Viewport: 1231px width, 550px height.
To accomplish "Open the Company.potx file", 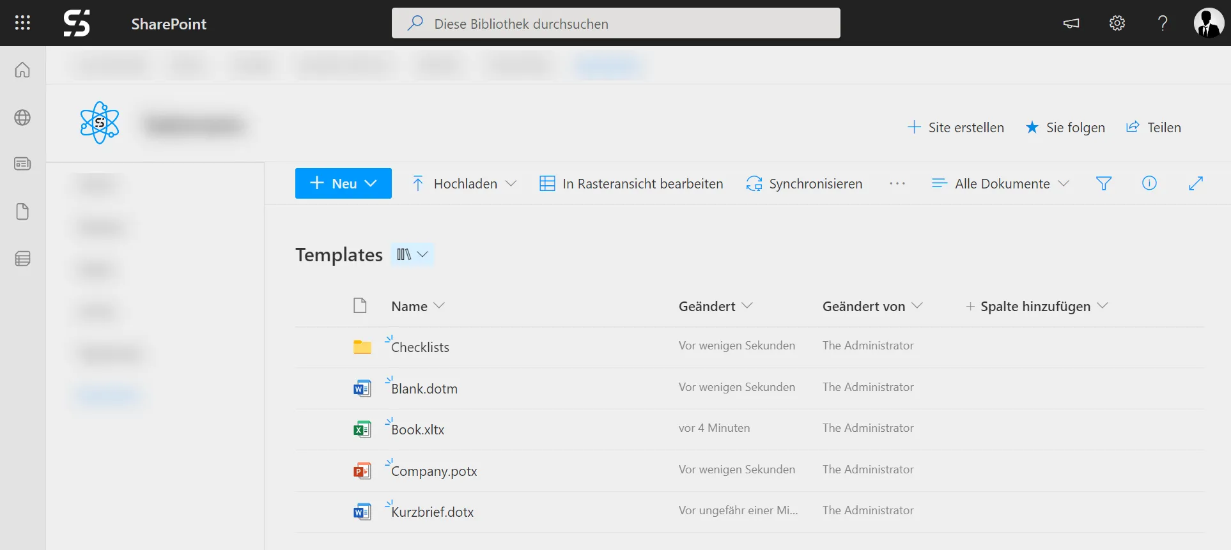I will (434, 471).
